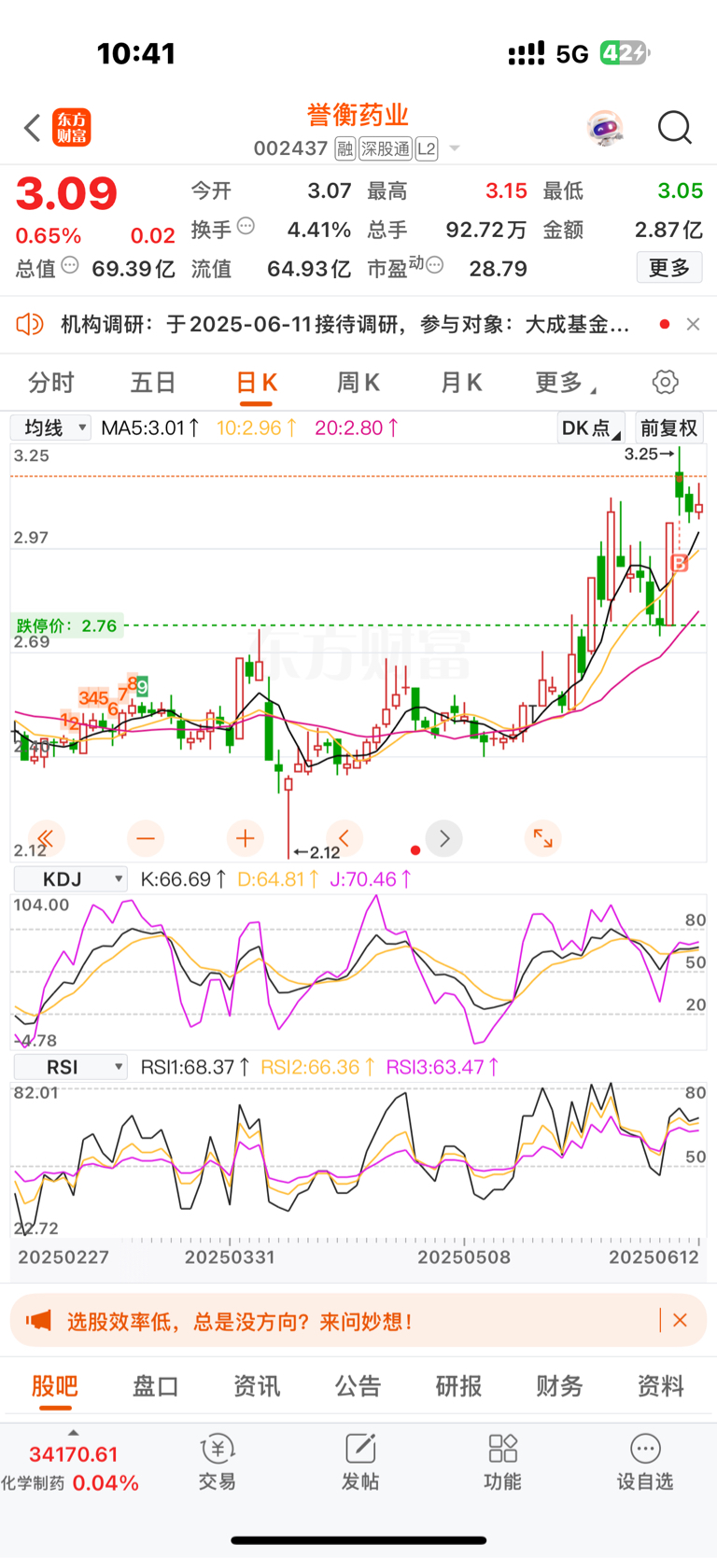Open 更多 quote details button
This screenshot has height=1558, width=717.
click(669, 268)
